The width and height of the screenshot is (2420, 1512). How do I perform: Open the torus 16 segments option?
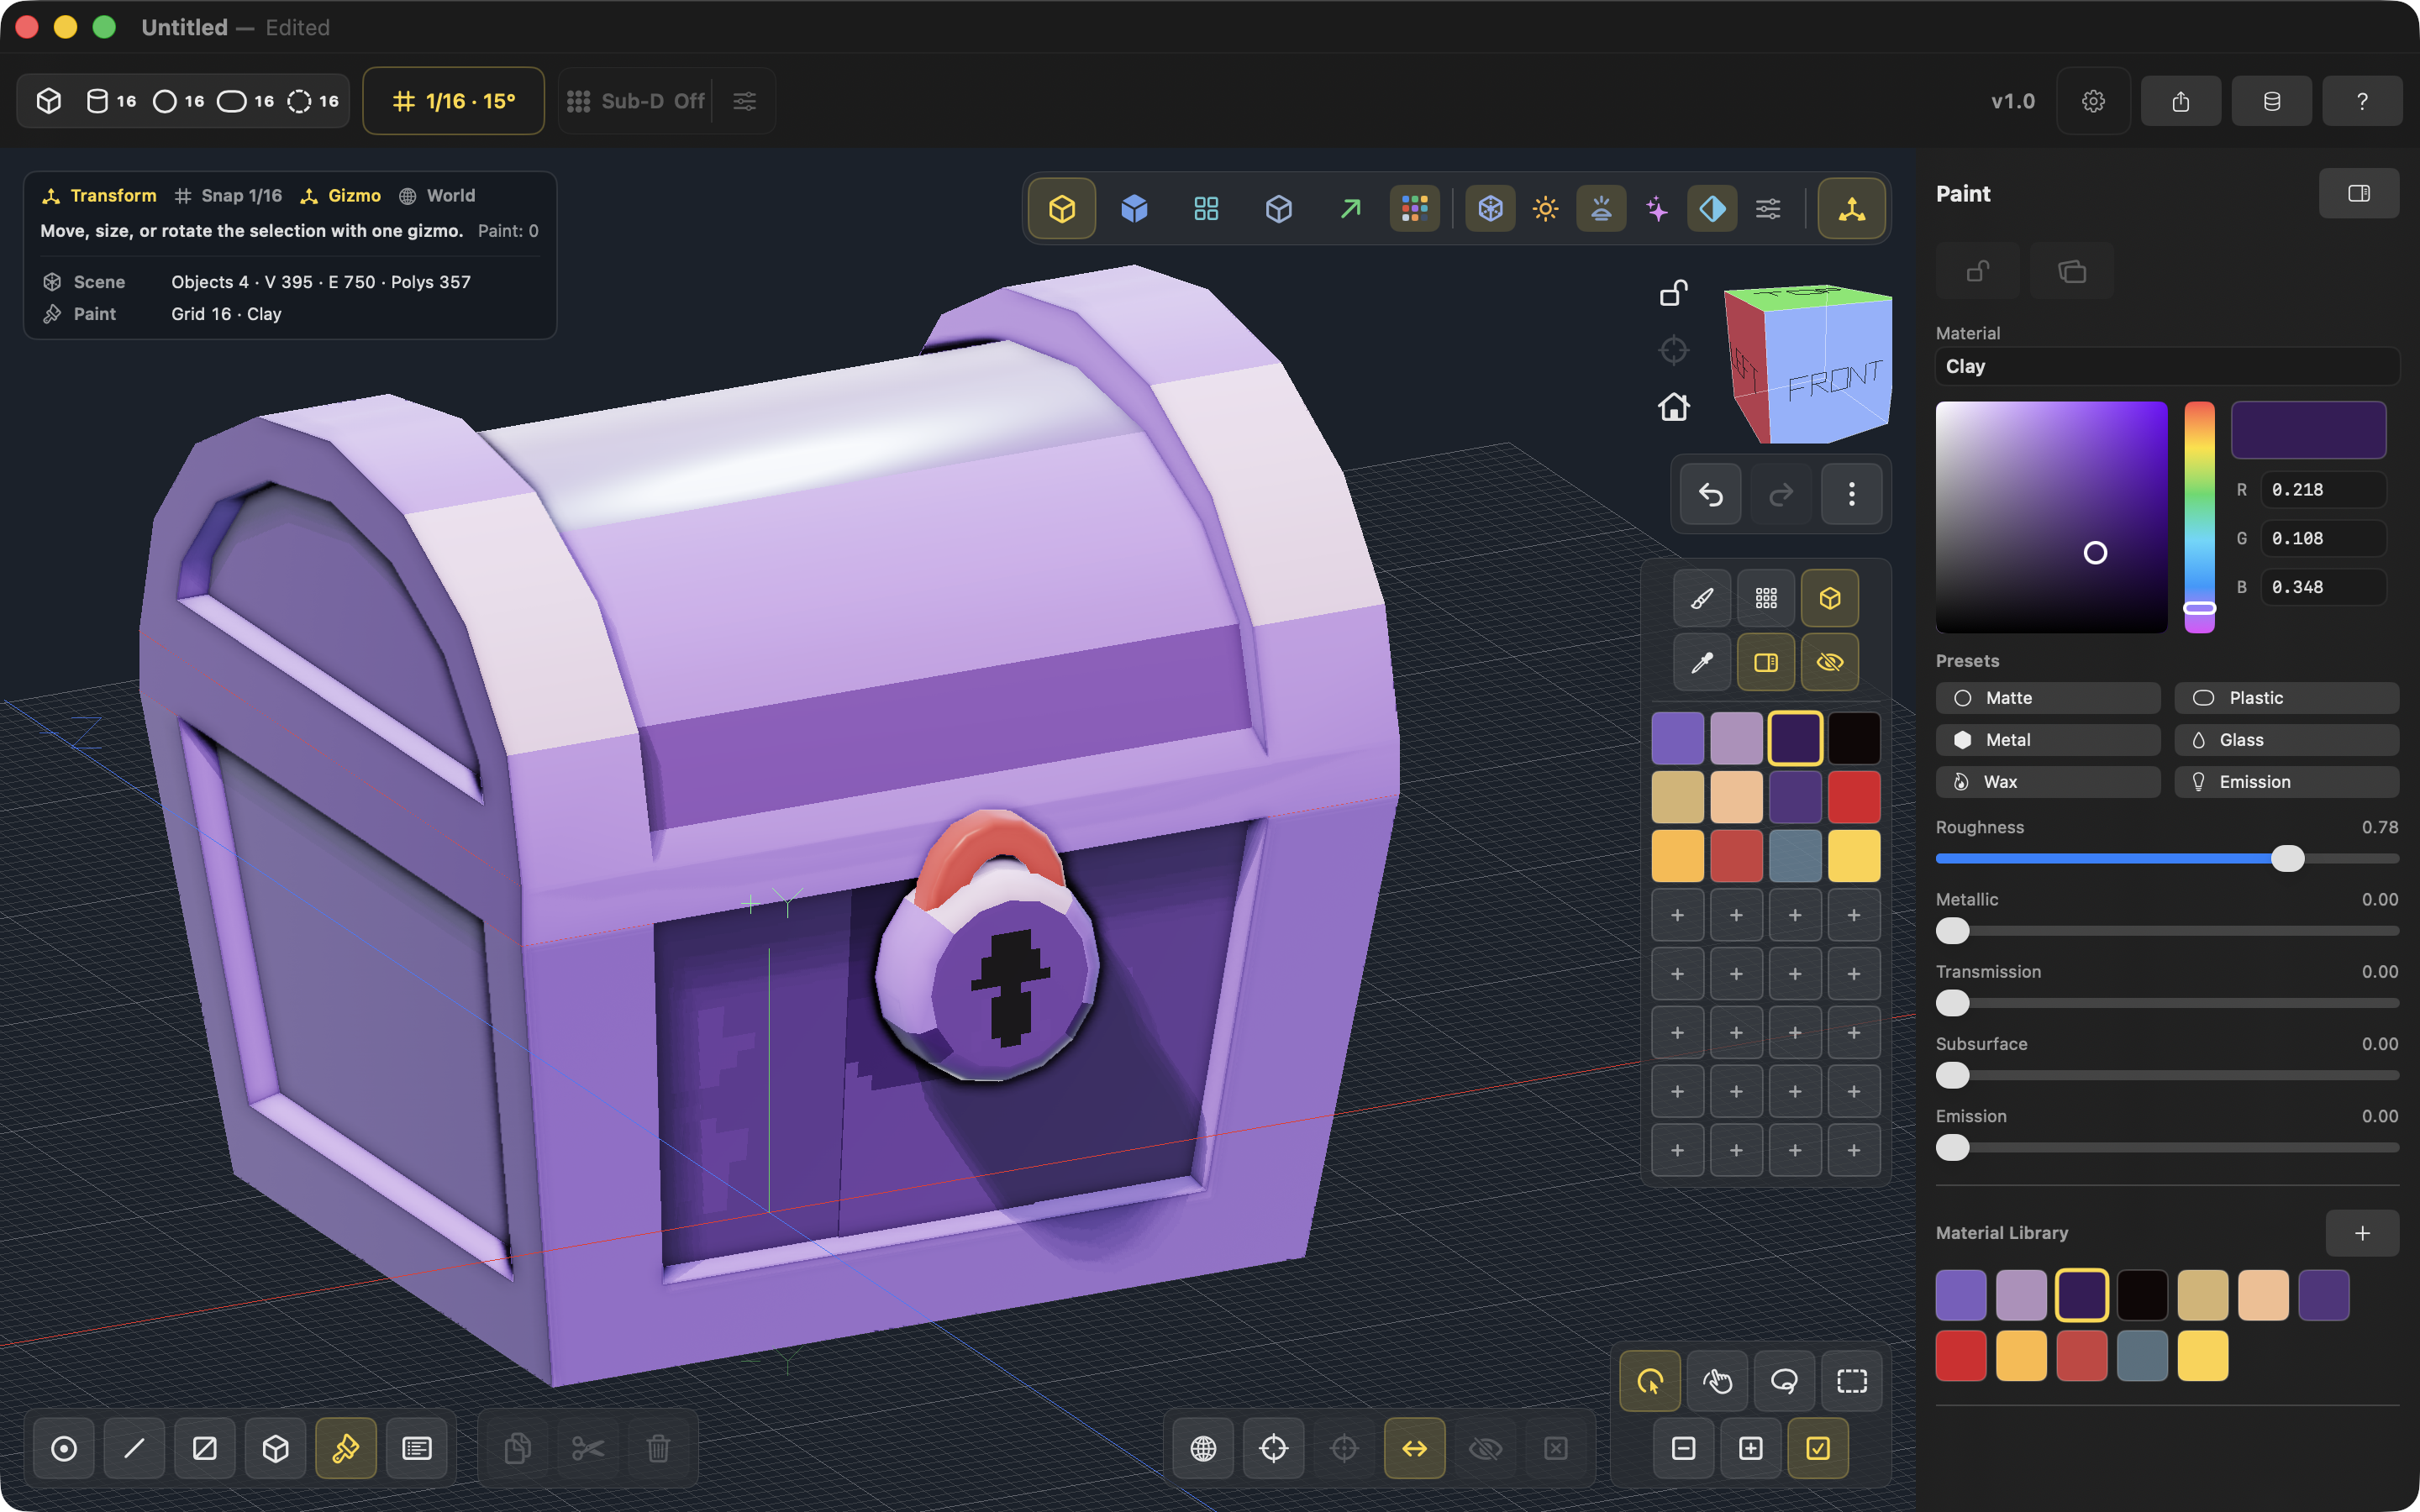[x=313, y=101]
